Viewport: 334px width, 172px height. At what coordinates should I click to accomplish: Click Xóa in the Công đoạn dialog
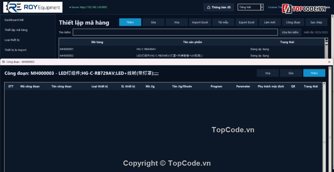click(268, 73)
